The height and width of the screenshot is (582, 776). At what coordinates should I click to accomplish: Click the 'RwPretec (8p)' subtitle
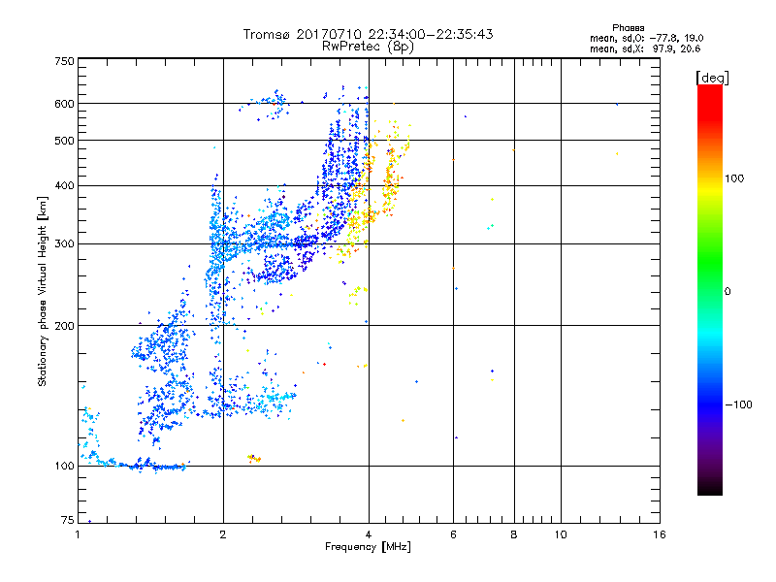tap(369, 47)
